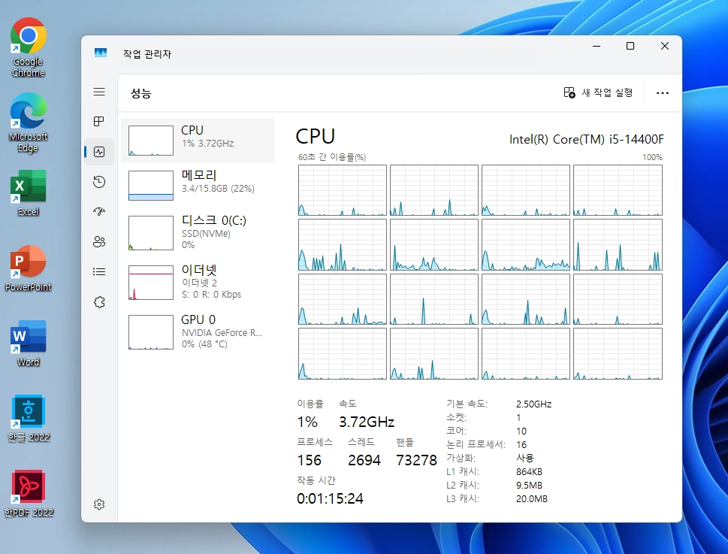Open the Details list page icon
Viewport: 728px width, 554px height.
tap(99, 271)
